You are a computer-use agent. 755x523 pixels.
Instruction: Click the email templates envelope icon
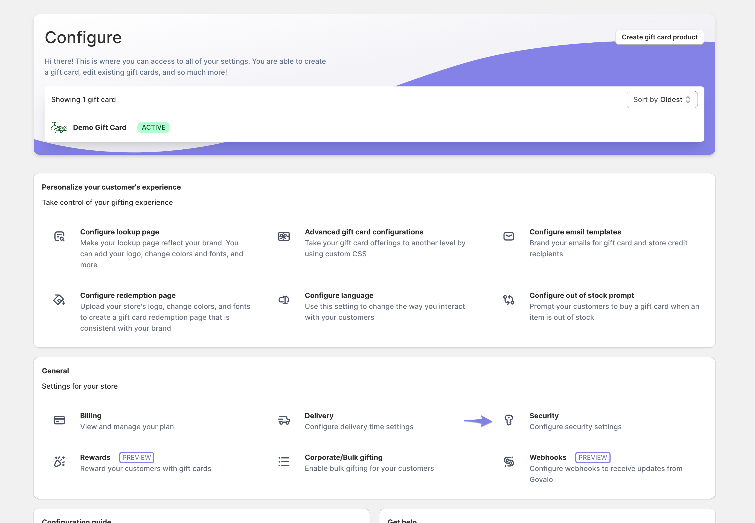pos(509,236)
